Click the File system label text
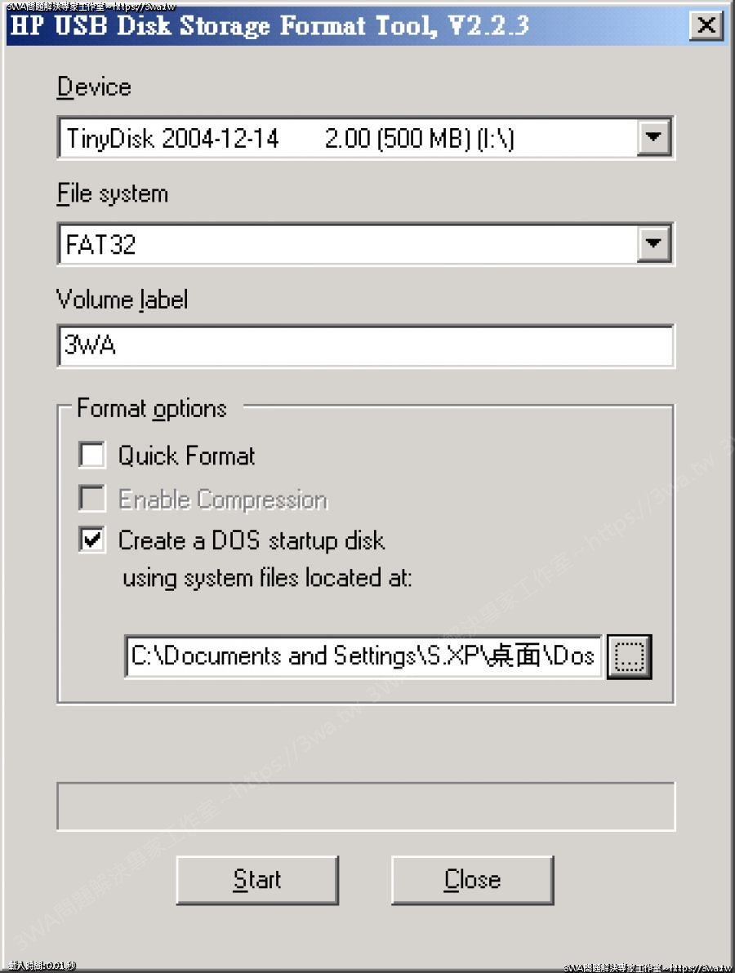This screenshot has height=973, width=735. (x=113, y=194)
